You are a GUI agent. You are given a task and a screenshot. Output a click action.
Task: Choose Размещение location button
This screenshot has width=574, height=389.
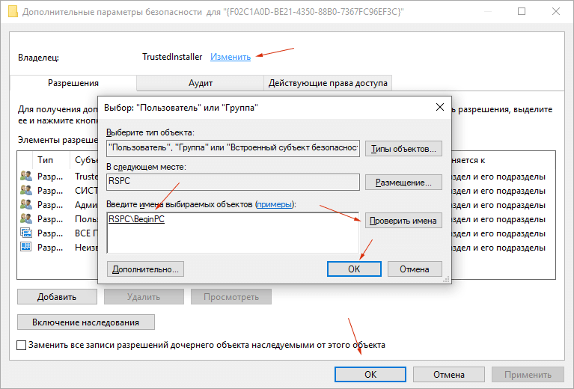click(403, 183)
